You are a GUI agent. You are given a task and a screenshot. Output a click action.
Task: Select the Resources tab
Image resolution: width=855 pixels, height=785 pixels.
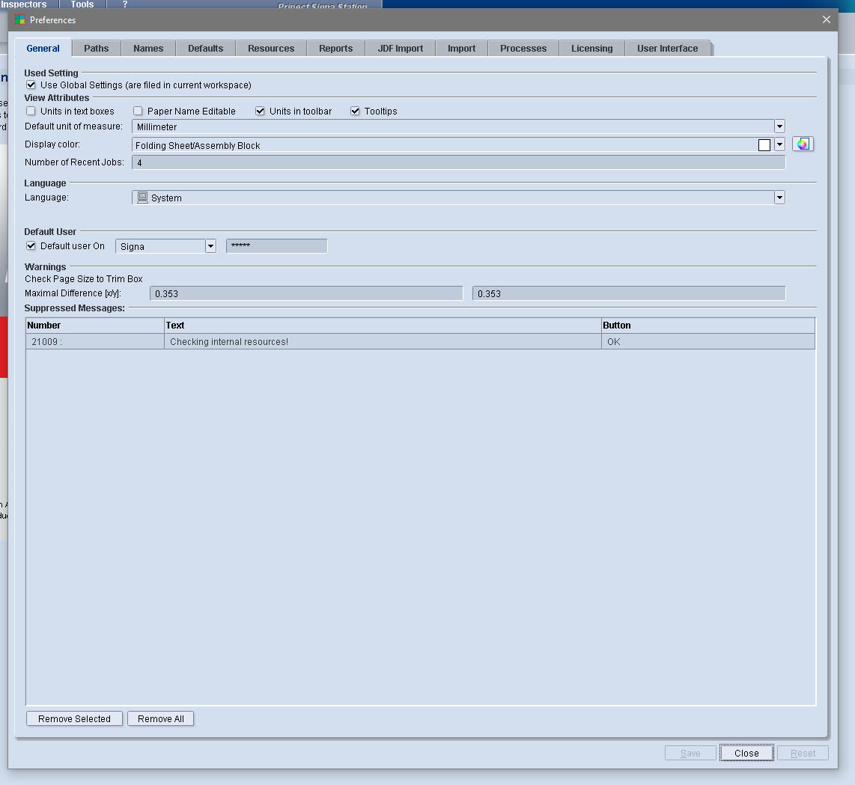[x=271, y=49]
